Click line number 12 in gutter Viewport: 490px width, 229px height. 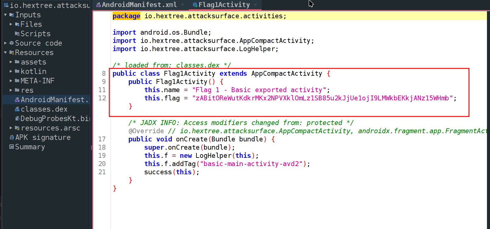coord(102,98)
